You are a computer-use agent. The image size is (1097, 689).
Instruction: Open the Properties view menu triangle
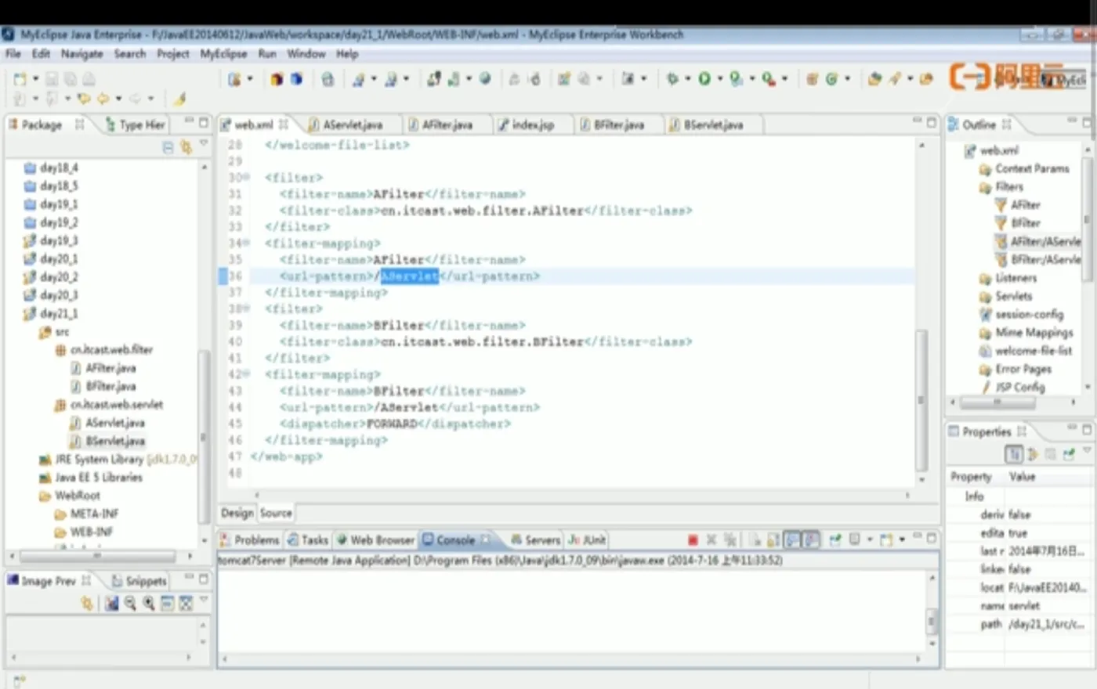pos(1087,452)
